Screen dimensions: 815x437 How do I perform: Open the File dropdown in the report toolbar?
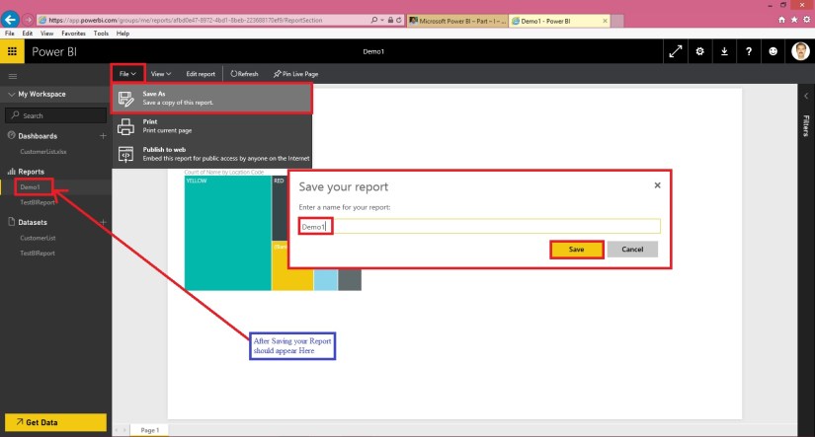click(x=127, y=74)
